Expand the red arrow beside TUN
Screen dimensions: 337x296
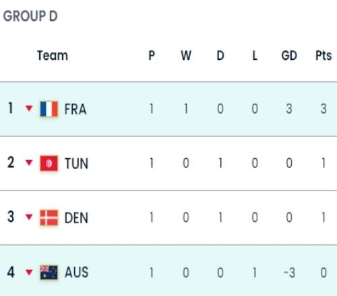[x=29, y=163]
